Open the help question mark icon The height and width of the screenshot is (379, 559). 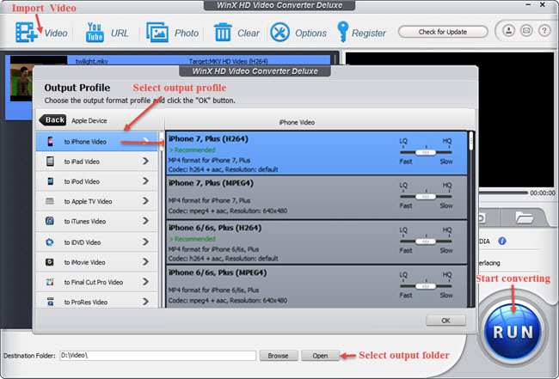click(x=544, y=31)
